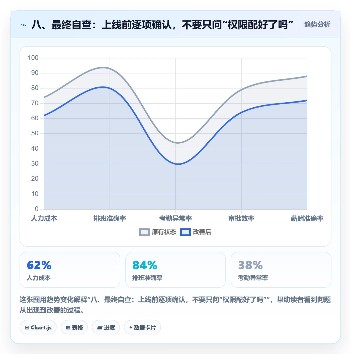Click the diamond icon in 数据卡片 chip
This screenshot has height=354, width=351.
click(x=131, y=327)
